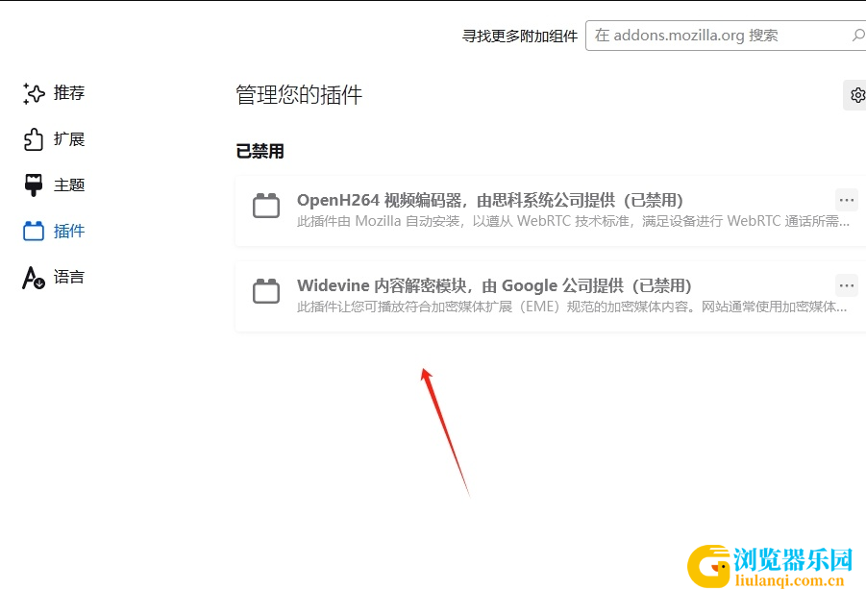Open more options for OpenH264 plugin

847,200
